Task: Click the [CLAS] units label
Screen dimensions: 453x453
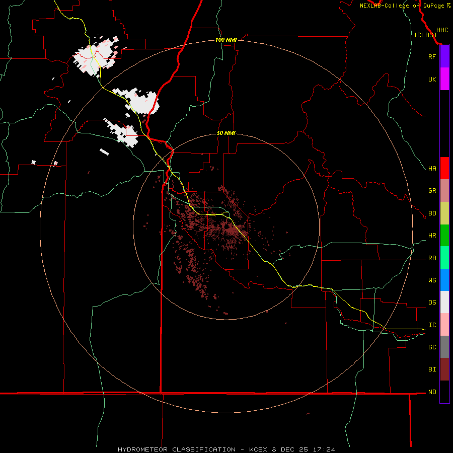Action: (425, 35)
